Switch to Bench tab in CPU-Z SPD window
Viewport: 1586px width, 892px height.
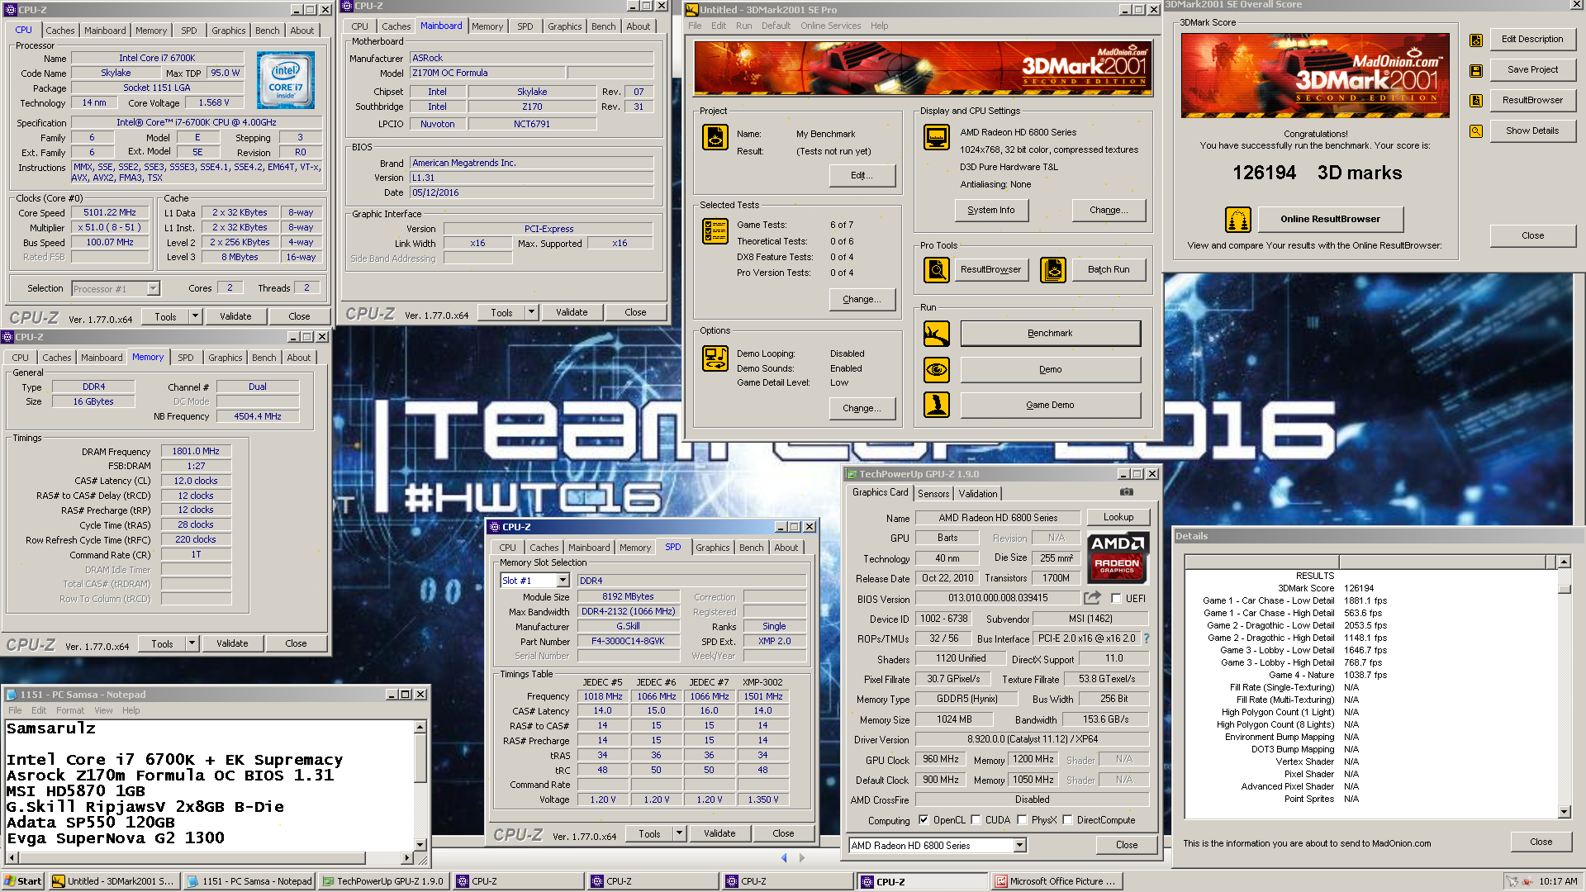point(752,548)
